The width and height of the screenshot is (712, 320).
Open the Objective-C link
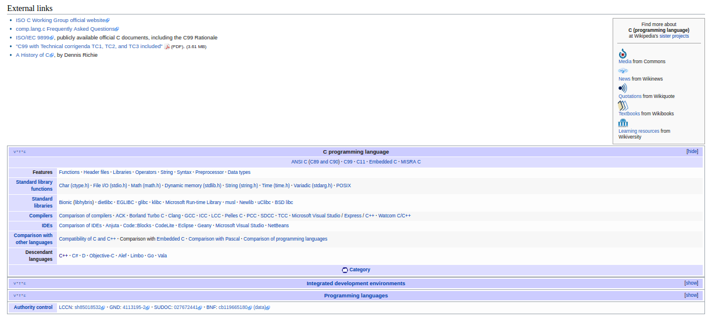(102, 256)
